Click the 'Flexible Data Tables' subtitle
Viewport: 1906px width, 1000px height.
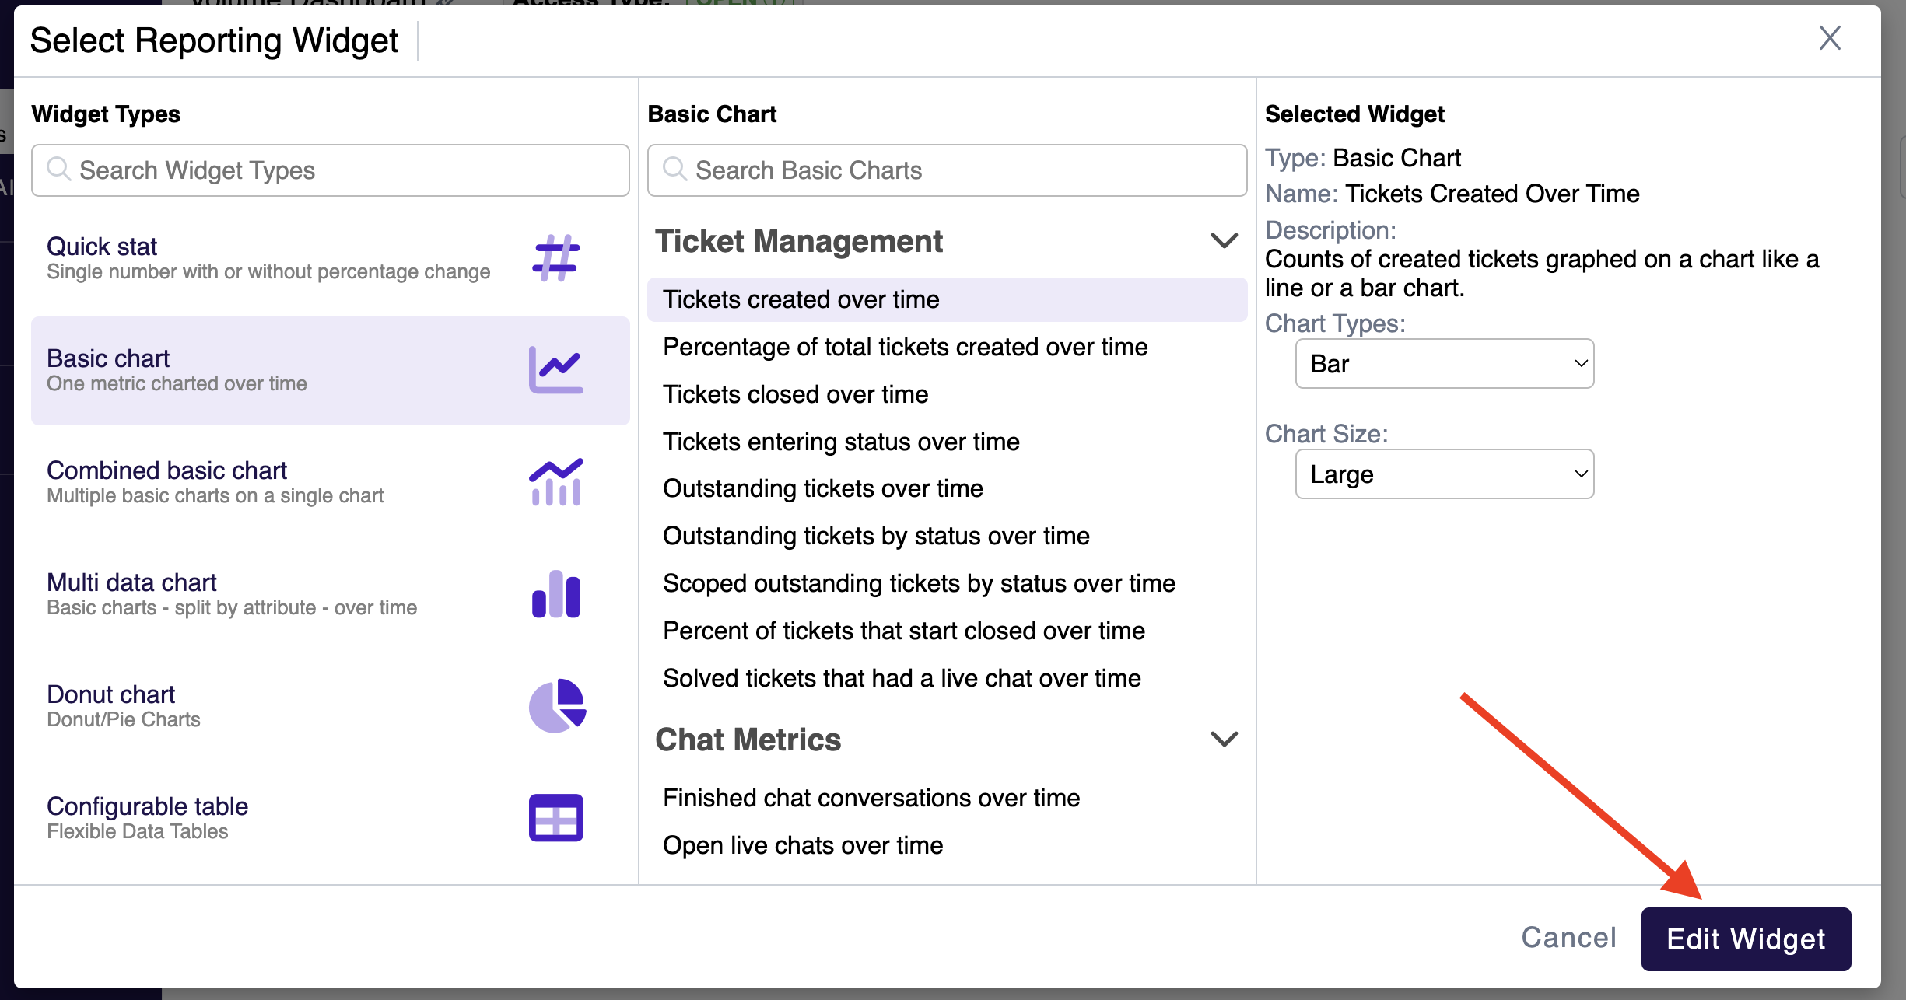[138, 831]
